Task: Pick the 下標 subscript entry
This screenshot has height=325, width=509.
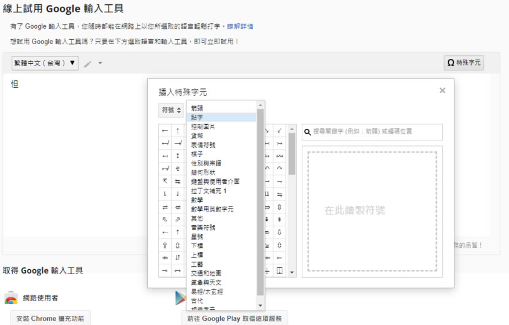Action: [x=221, y=246]
